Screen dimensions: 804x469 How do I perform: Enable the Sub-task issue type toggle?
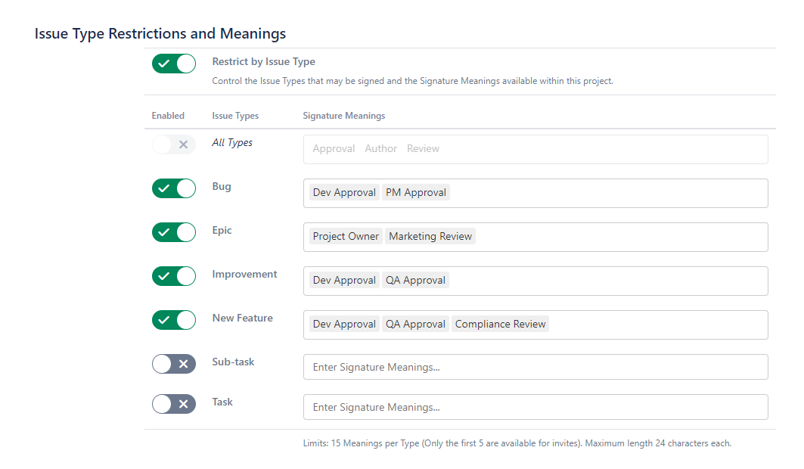point(174,364)
